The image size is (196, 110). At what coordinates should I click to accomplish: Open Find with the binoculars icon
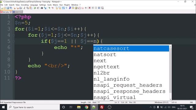pos(42,8)
